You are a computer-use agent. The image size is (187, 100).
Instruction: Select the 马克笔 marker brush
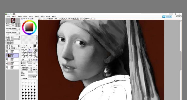coord(23,53)
